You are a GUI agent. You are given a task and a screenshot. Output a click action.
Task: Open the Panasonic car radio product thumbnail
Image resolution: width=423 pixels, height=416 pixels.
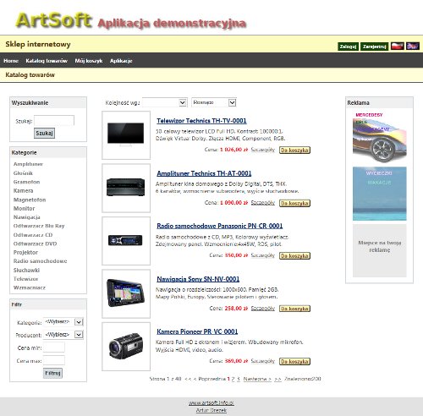coord(126,241)
